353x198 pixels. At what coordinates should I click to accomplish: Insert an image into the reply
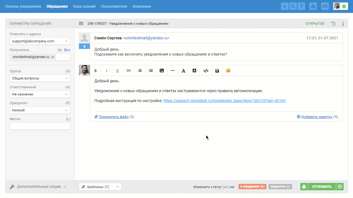162,71
